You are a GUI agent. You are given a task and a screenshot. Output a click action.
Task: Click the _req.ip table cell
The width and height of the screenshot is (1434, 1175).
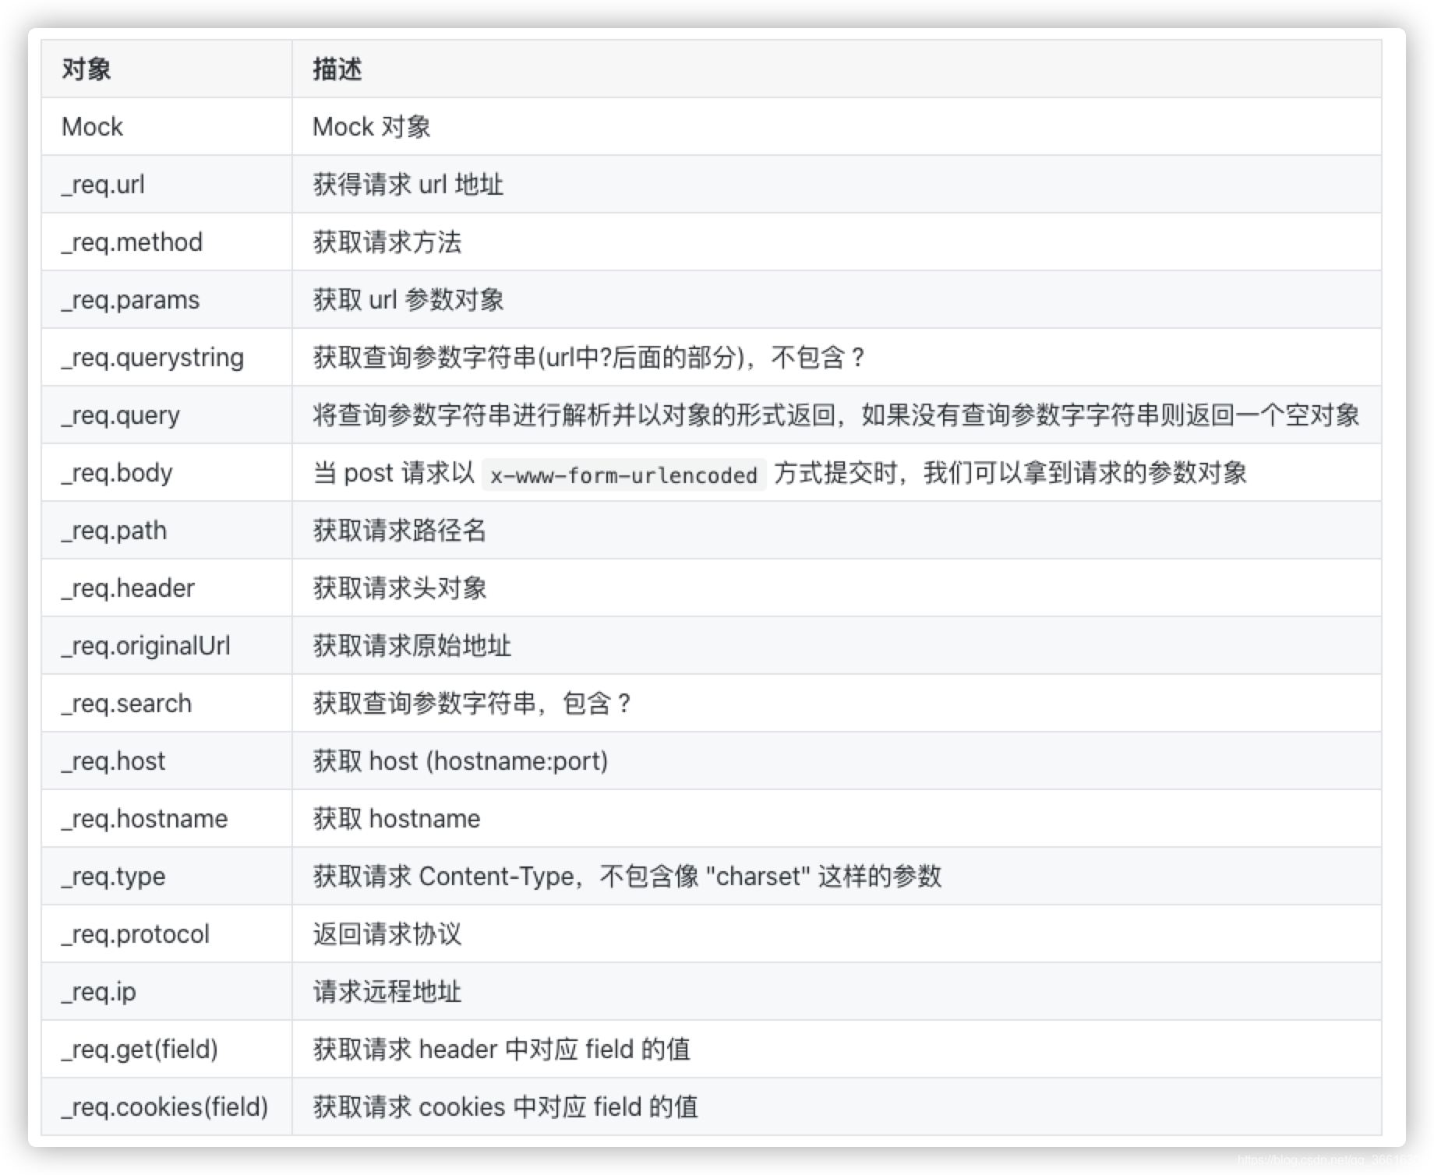[97, 992]
